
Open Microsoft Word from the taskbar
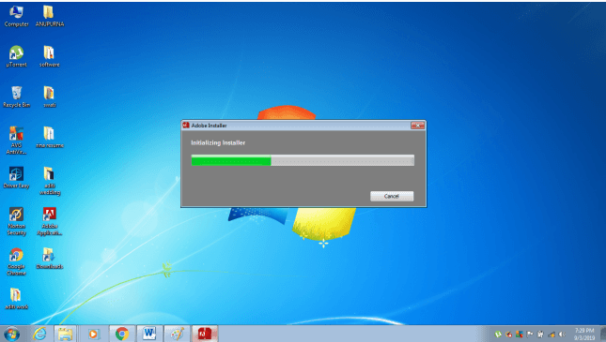pyautogui.click(x=149, y=334)
